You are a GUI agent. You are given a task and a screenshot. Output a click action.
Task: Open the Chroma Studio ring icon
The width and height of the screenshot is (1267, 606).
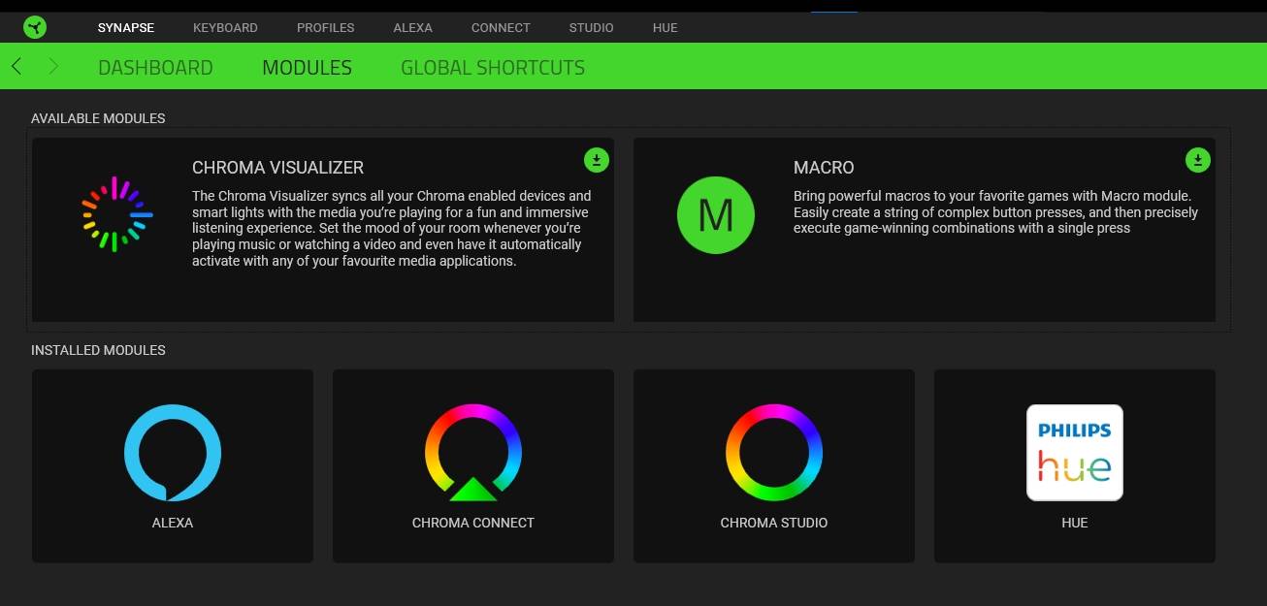[774, 453]
